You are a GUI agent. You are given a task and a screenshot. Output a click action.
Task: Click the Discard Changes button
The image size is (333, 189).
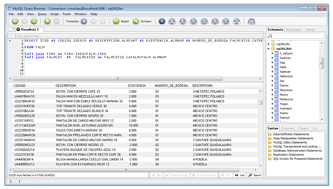pyautogui.click(x=204, y=175)
